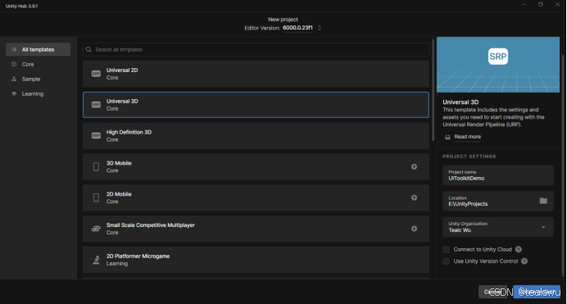Click phone icon beside 3D Mobile
The height and width of the screenshot is (304, 567).
coord(96,166)
